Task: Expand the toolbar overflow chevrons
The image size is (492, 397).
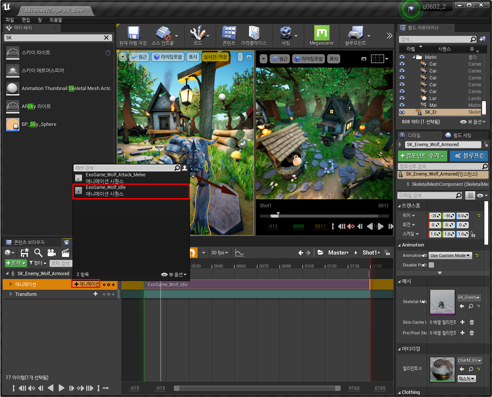Action: click(389, 36)
